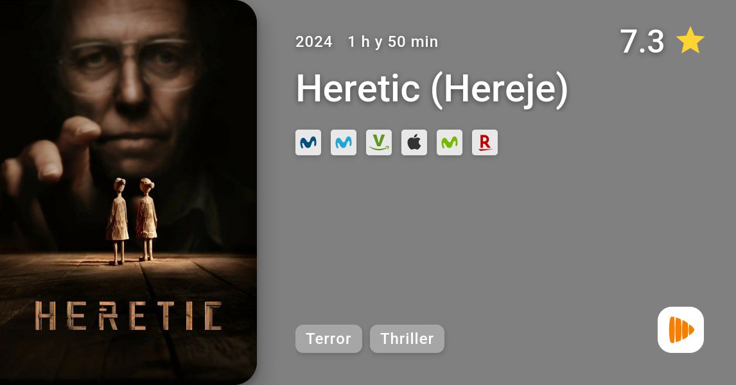The height and width of the screenshot is (385, 736).
Task: Open the dark blue Movistar provider icon
Action: pos(308,142)
